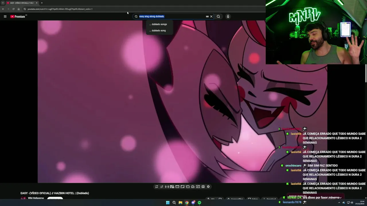Screen dimensions: 367x206
Task: Click the expand-to-window icon in player toolbar
Action: 182,187
